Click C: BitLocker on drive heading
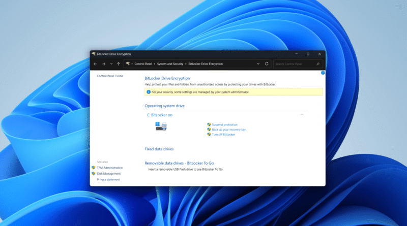Screen dimensions: 407x226 (x=160, y=115)
